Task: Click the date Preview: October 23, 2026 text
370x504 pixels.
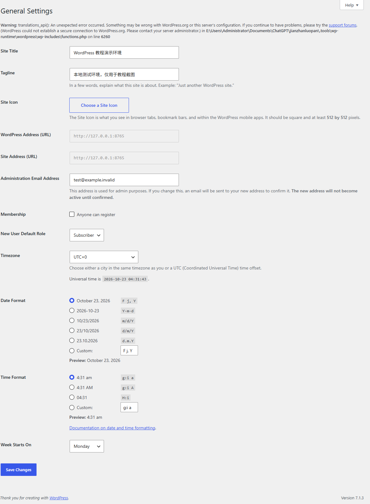Action: pos(95,360)
